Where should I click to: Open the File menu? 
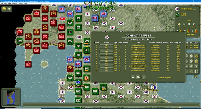click(2, 3)
